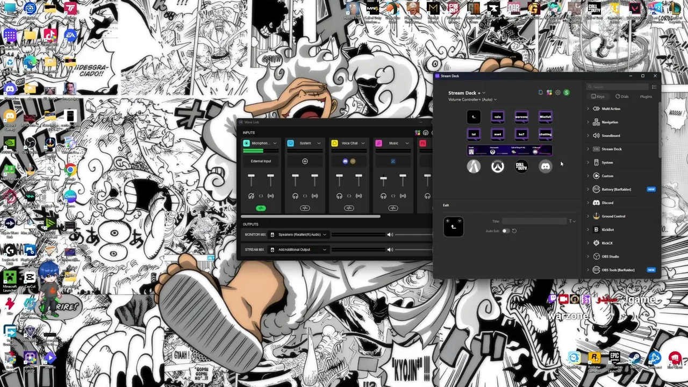
Task: Click the Wave Link inputs horizontal scrollbar
Action: tap(311, 217)
